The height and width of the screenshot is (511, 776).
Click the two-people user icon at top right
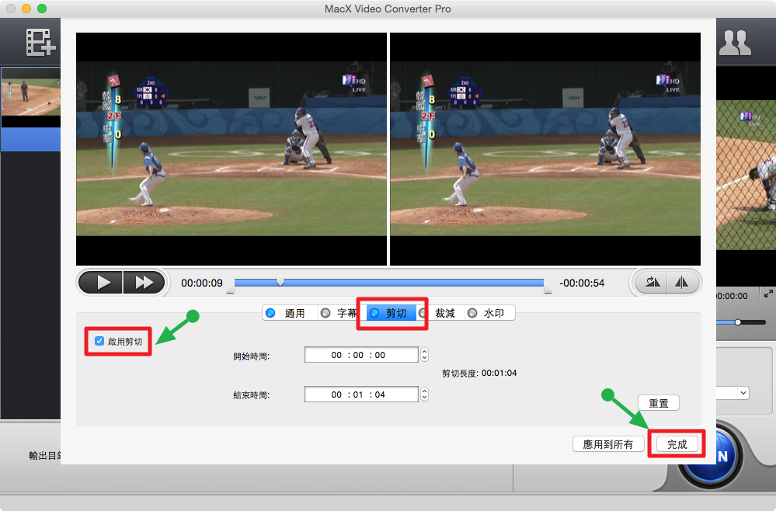[x=734, y=43]
